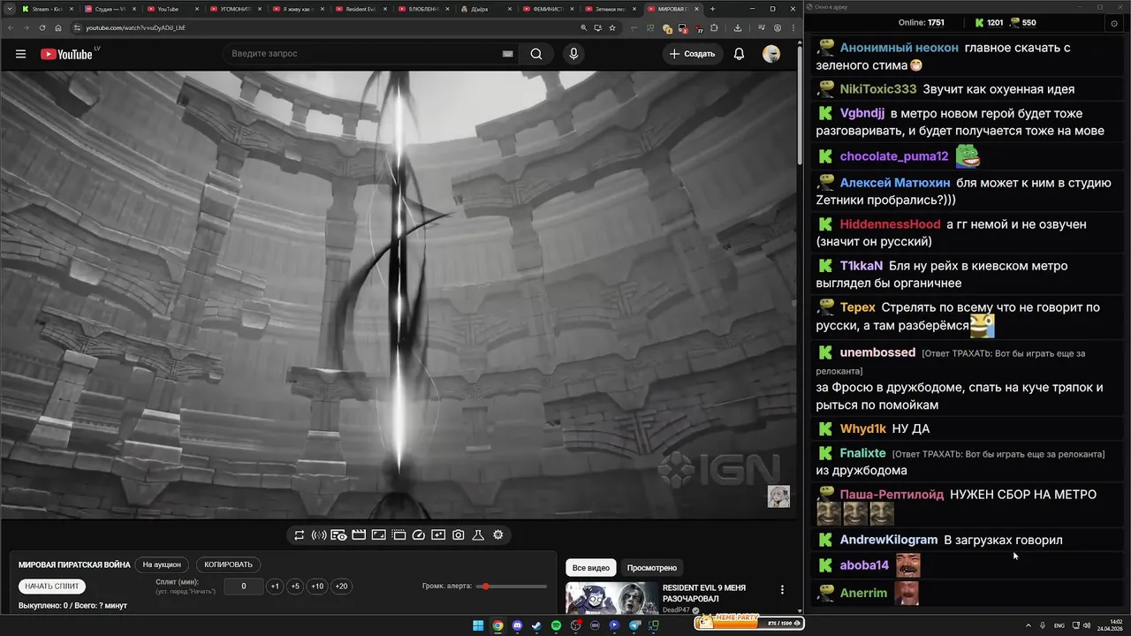This screenshot has width=1131, height=636.
Task: Click the YouTube logo
Action: tap(66, 54)
